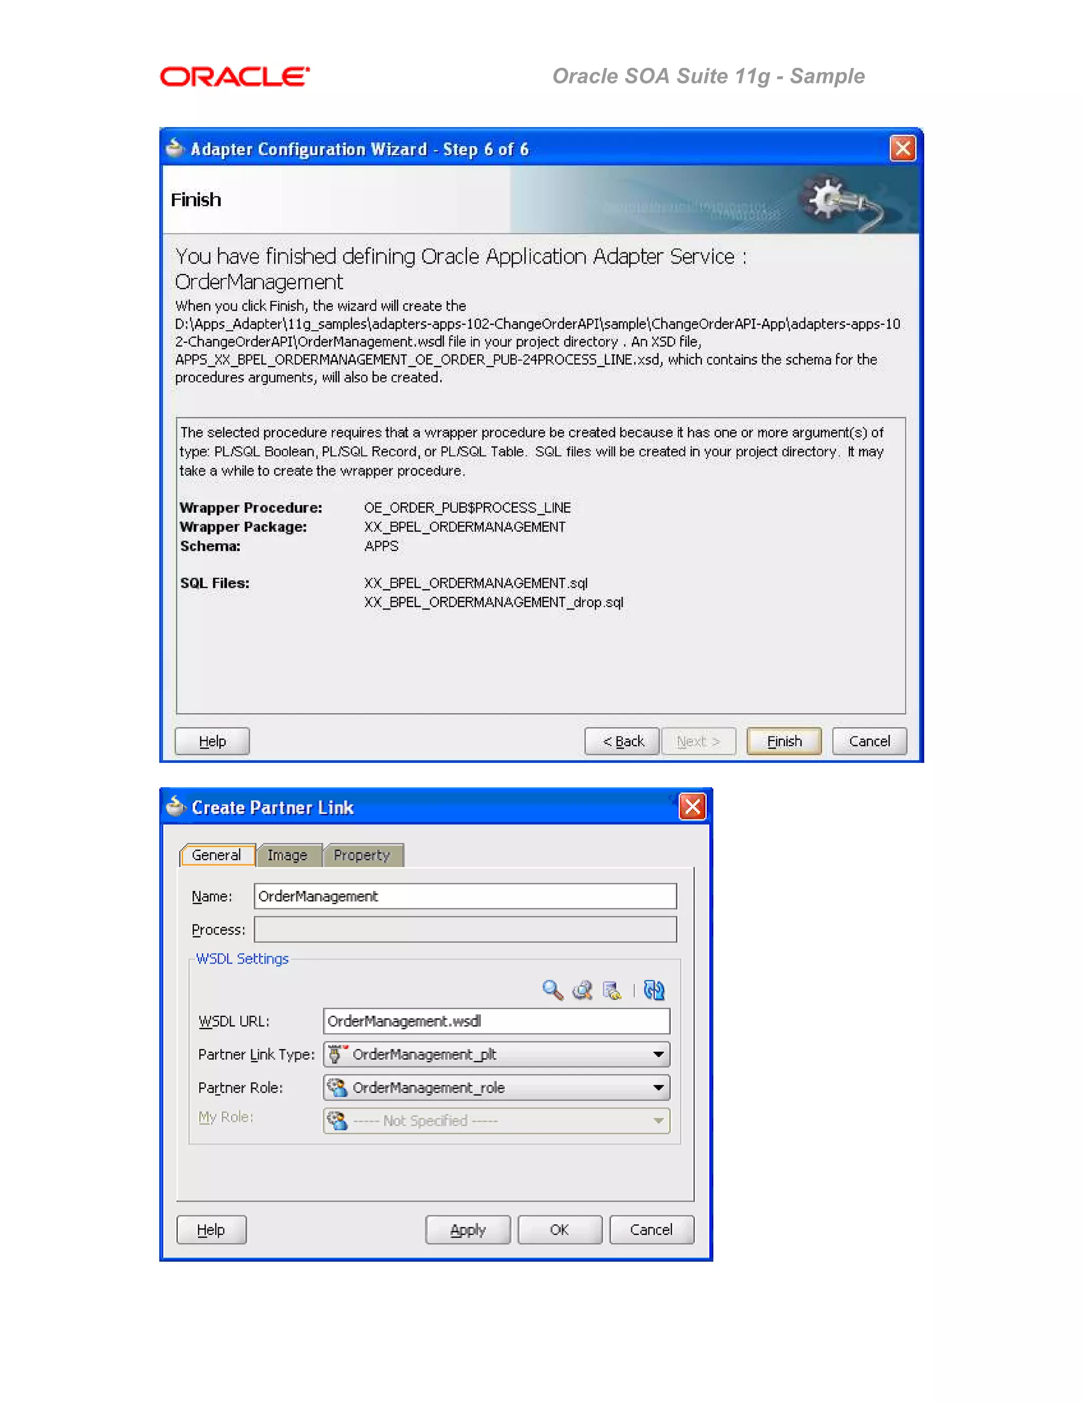Click OK in Create Partner Link dialog
This screenshot has width=1084, height=1402.
tap(559, 1230)
